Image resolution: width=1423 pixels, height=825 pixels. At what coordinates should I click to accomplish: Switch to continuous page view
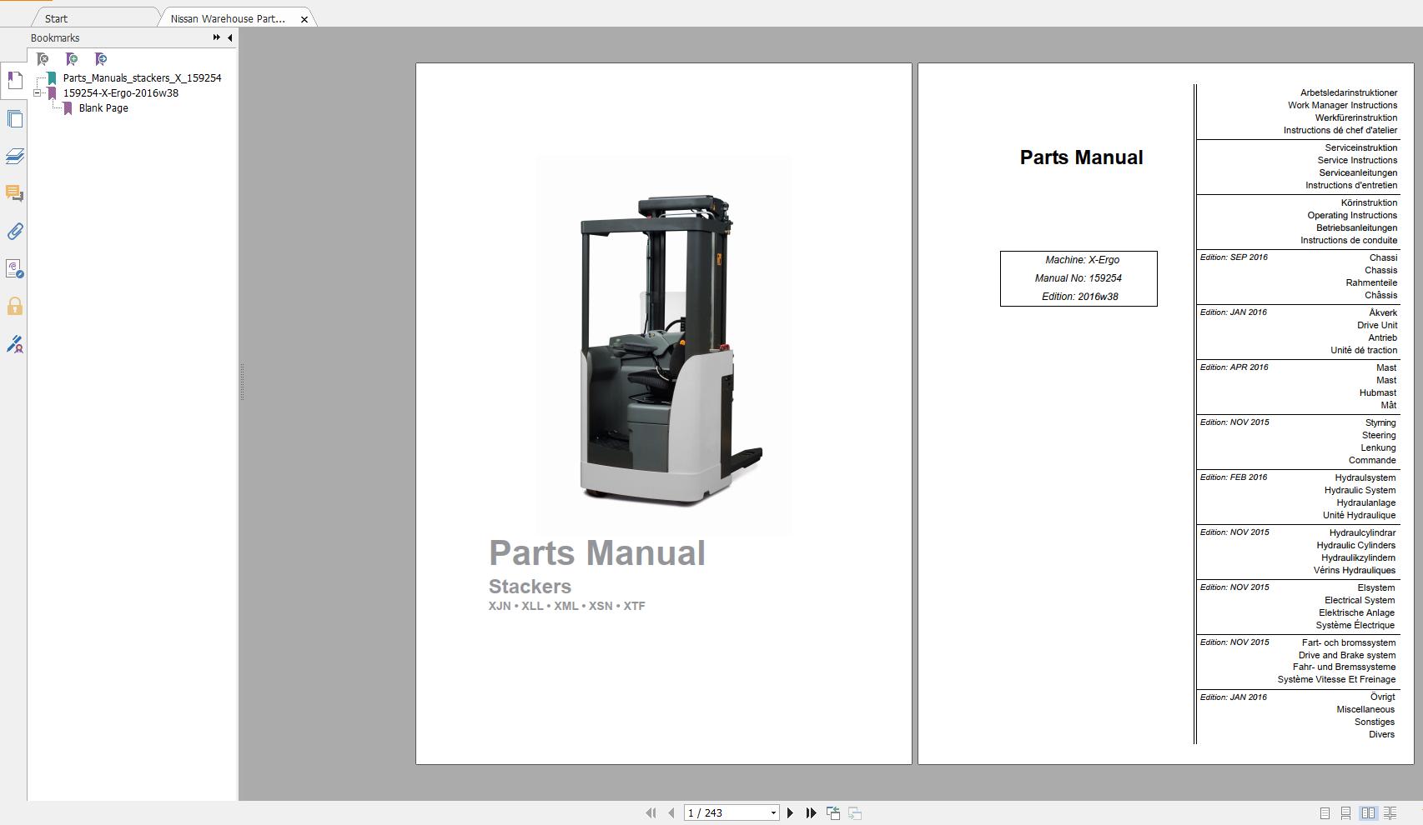[x=1345, y=812]
